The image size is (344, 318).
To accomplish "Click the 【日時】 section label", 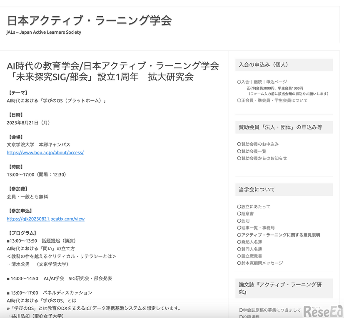I will pyautogui.click(x=15, y=115).
